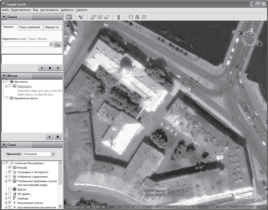268x210 pixels.
Task: Open the Инструменты menu
Action: point(49,9)
